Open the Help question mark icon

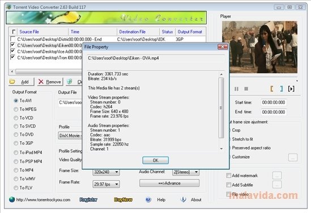148,199
